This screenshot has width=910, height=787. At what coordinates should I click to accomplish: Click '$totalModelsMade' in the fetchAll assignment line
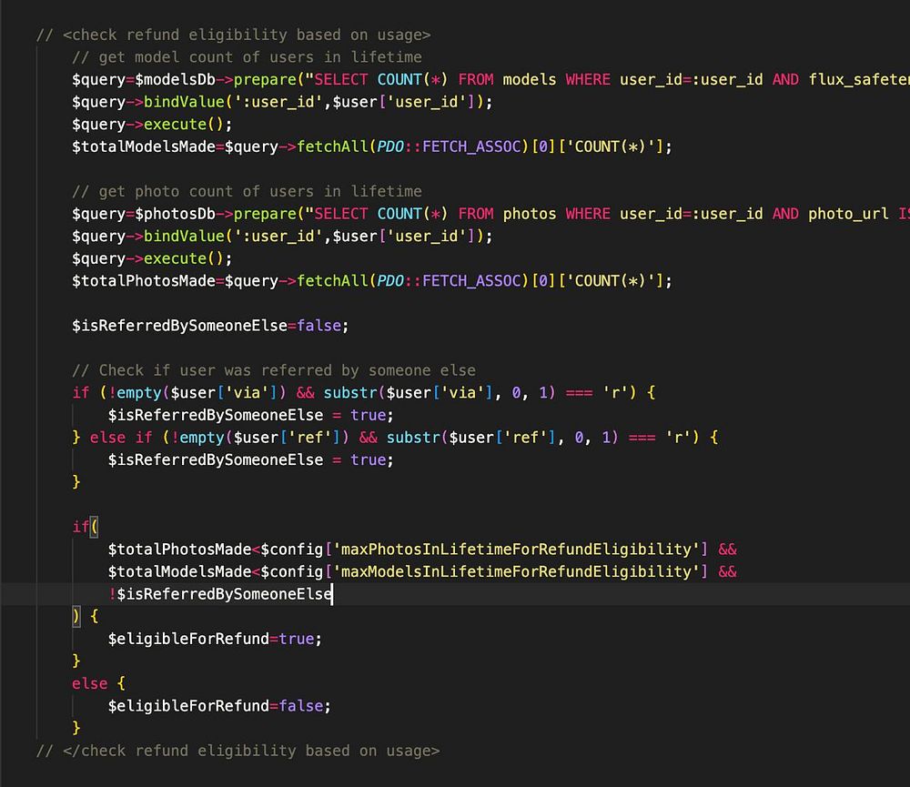click(144, 146)
